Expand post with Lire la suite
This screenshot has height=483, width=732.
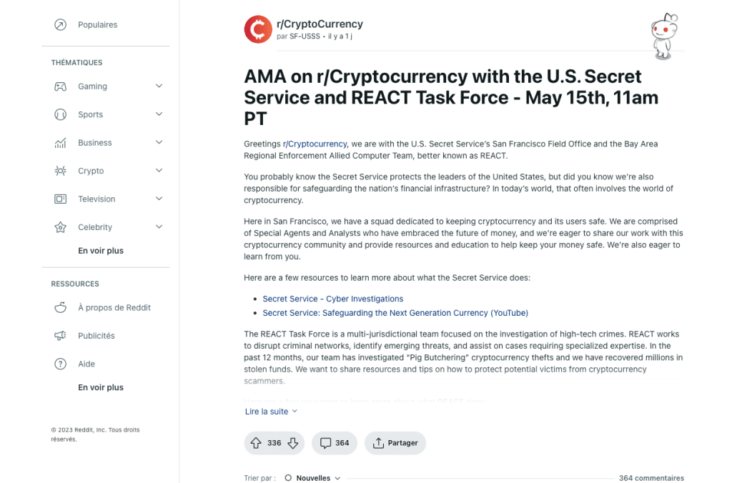click(271, 412)
